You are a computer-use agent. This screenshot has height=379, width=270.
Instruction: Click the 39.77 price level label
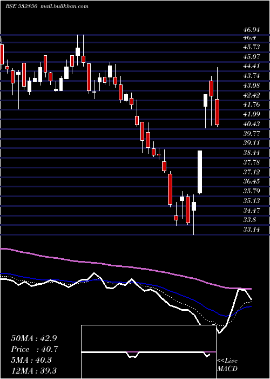tap(252, 133)
